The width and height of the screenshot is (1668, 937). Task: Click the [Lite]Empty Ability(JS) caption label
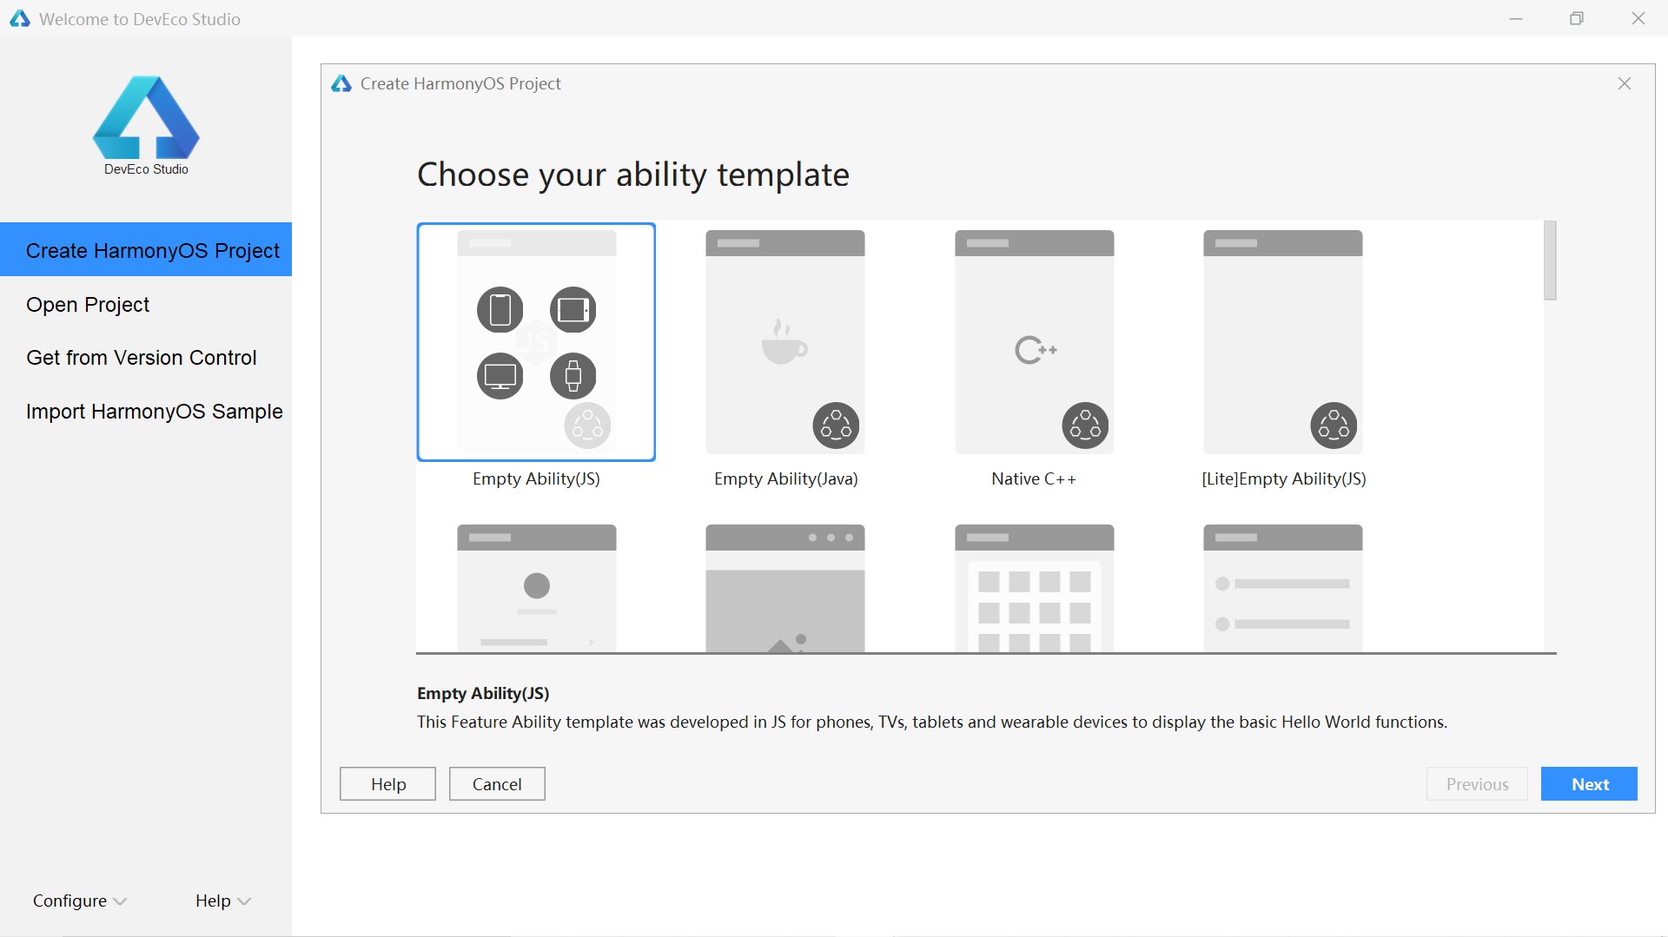point(1284,478)
